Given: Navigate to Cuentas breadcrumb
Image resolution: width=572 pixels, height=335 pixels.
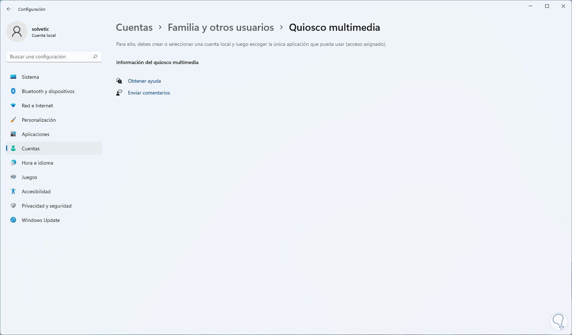Looking at the screenshot, I should (x=134, y=28).
